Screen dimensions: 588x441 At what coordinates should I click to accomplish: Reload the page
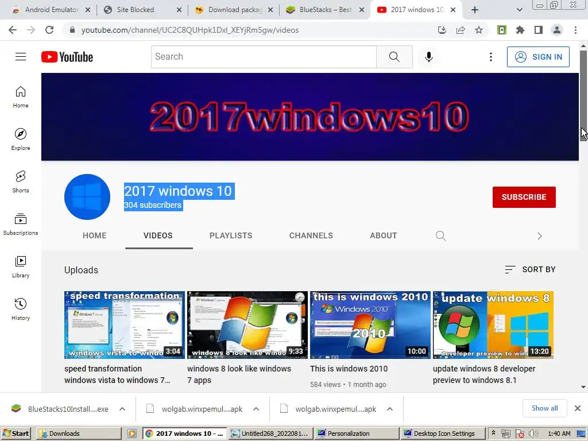tap(49, 30)
